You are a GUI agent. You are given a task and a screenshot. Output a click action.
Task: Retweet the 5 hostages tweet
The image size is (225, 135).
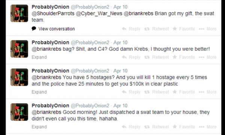point(156,92)
